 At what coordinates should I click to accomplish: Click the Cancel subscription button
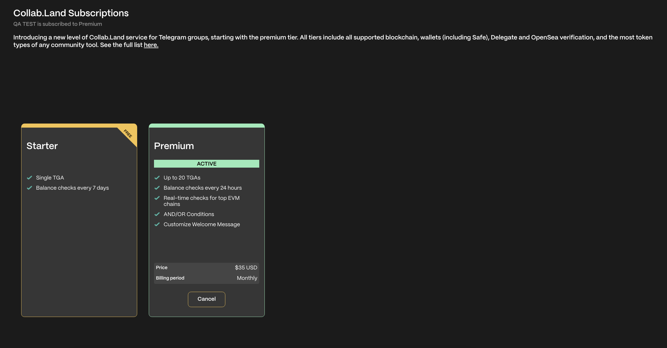pyautogui.click(x=206, y=299)
